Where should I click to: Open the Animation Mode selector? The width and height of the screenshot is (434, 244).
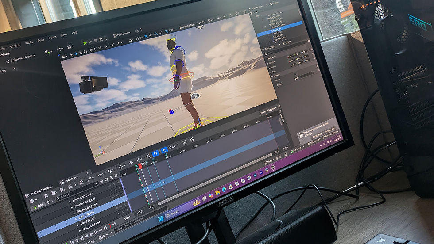coord(21,59)
